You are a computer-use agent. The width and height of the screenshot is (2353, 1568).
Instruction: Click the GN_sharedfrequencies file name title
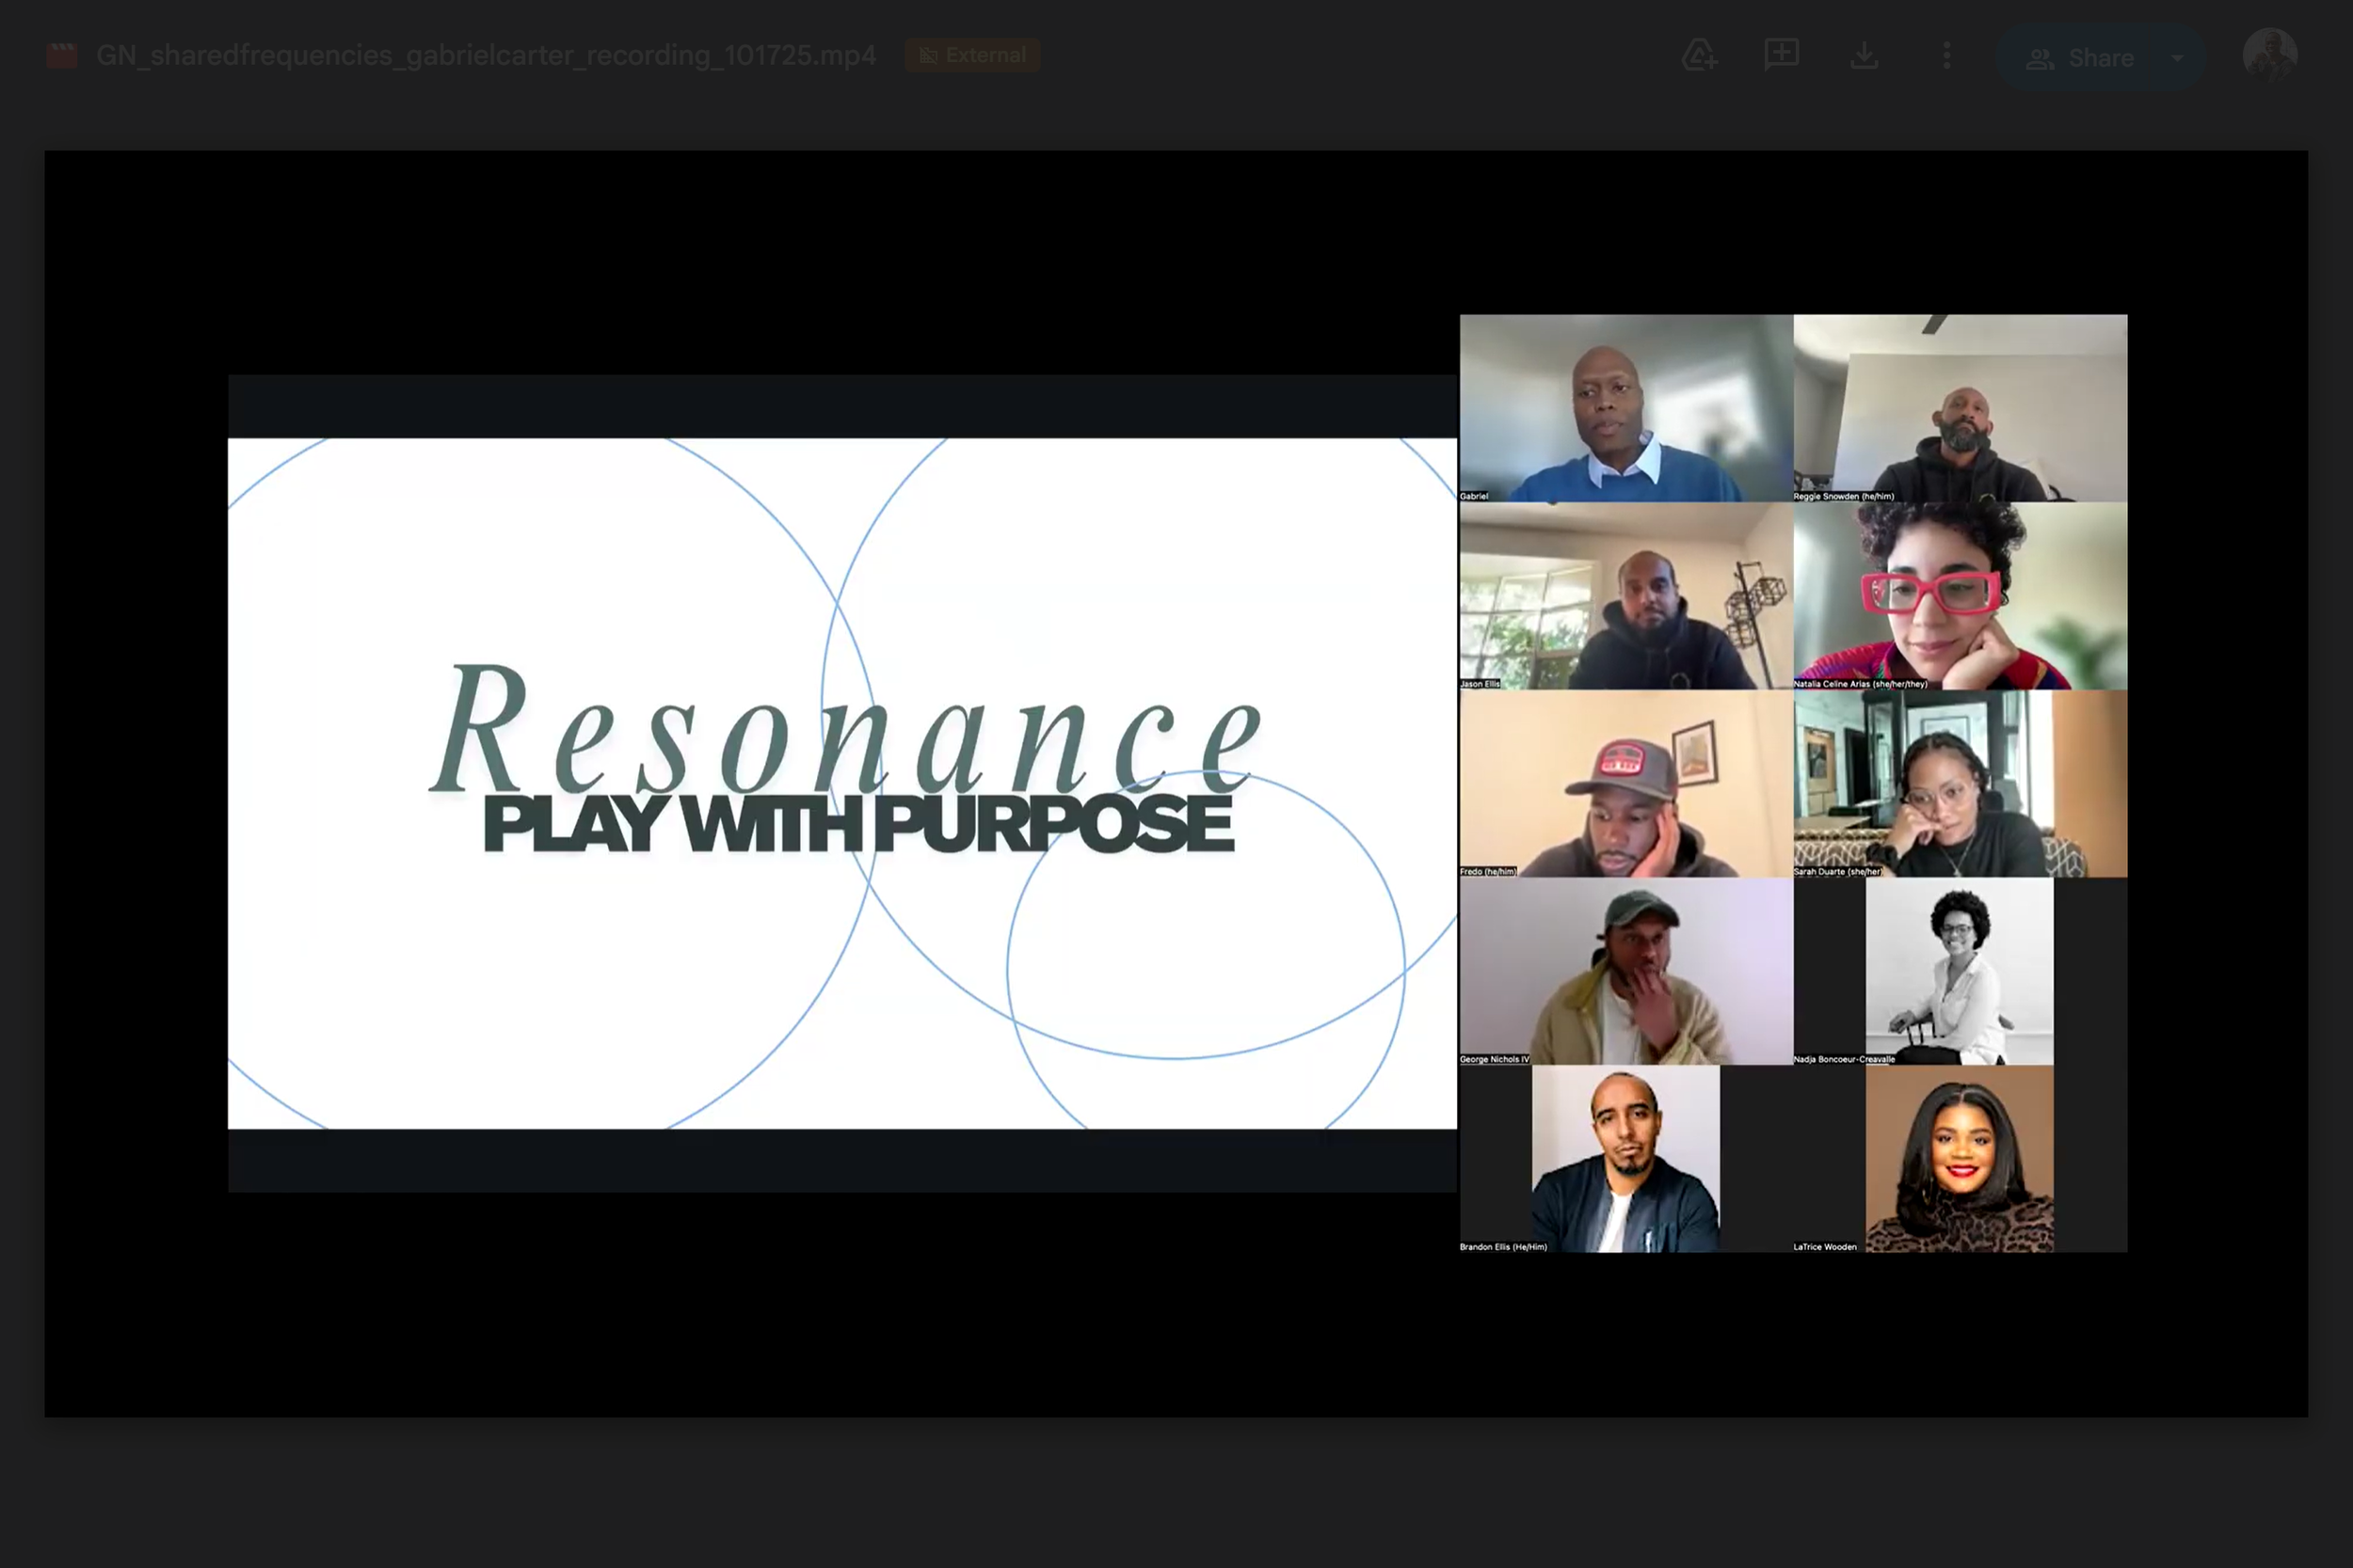pos(487,55)
